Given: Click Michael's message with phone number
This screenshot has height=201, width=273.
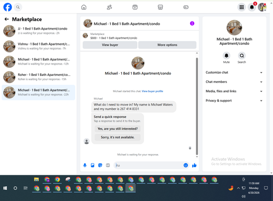Looking at the screenshot, I should pyautogui.click(x=133, y=107).
